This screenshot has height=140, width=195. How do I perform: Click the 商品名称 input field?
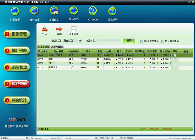click(109, 41)
